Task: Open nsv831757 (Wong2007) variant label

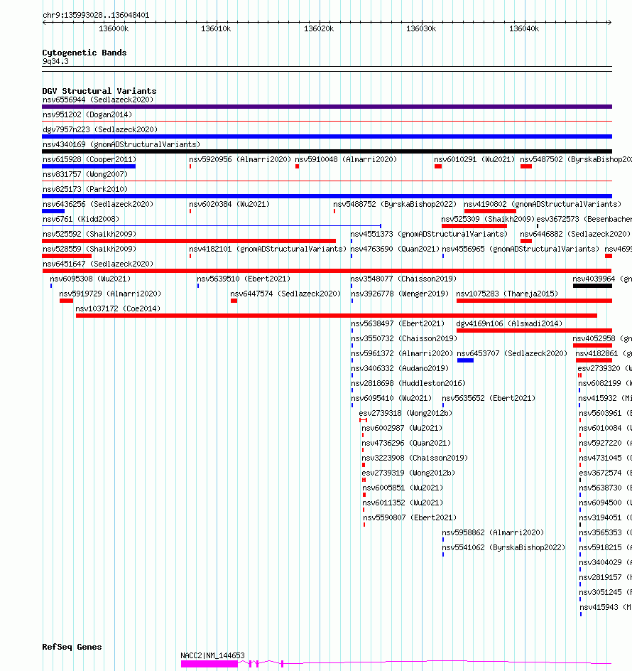Action: [85, 175]
